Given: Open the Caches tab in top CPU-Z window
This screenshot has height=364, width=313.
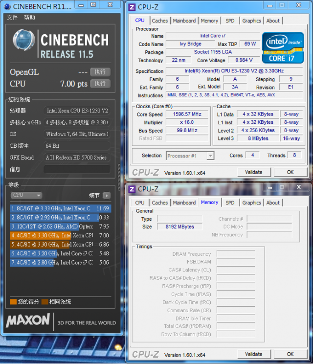Looking at the screenshot, I should click(159, 21).
